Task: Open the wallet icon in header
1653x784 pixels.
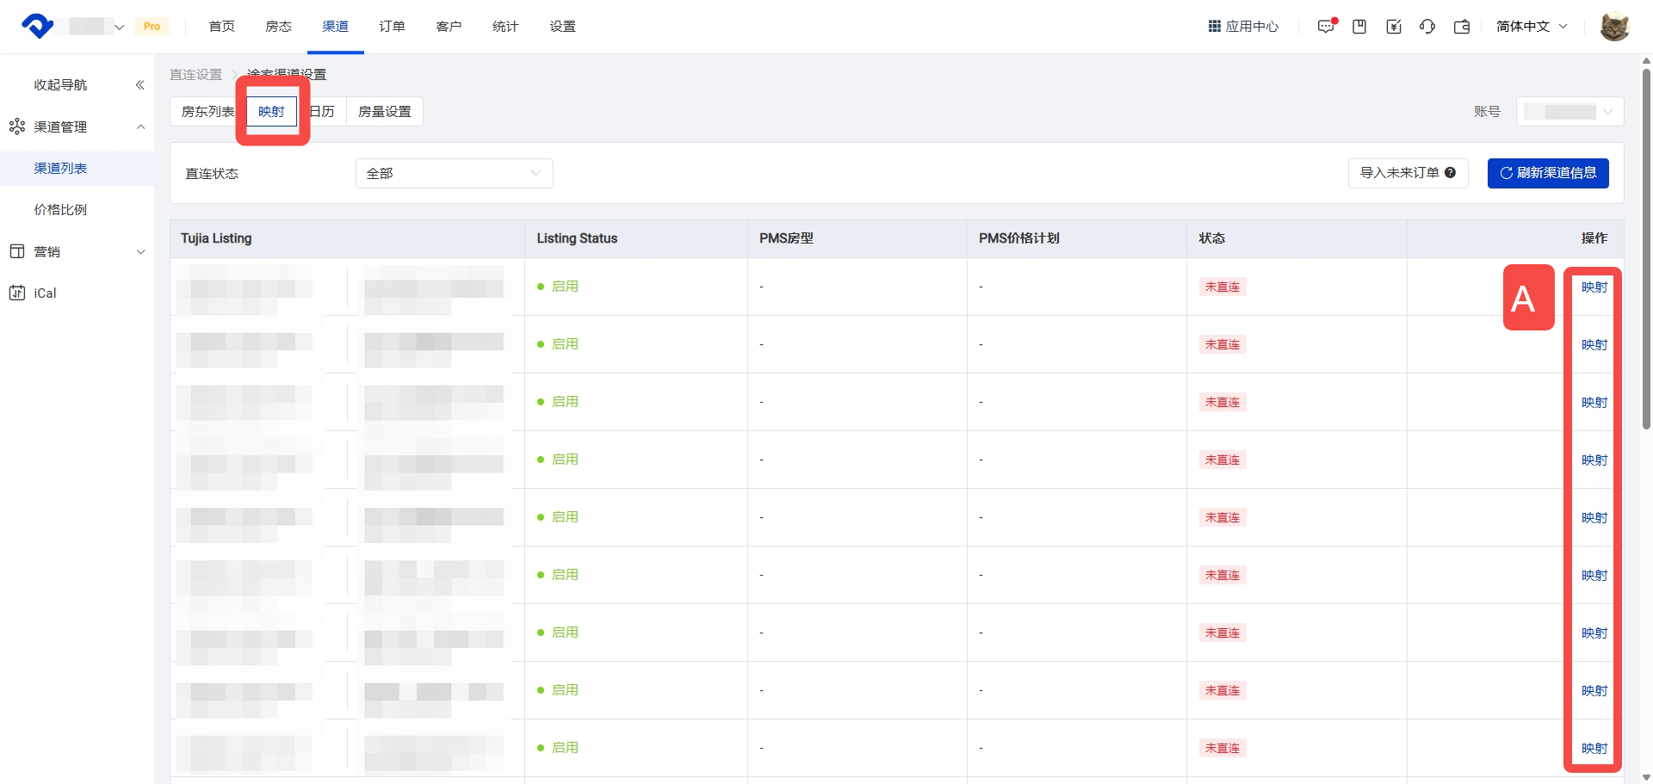Action: tap(1462, 27)
